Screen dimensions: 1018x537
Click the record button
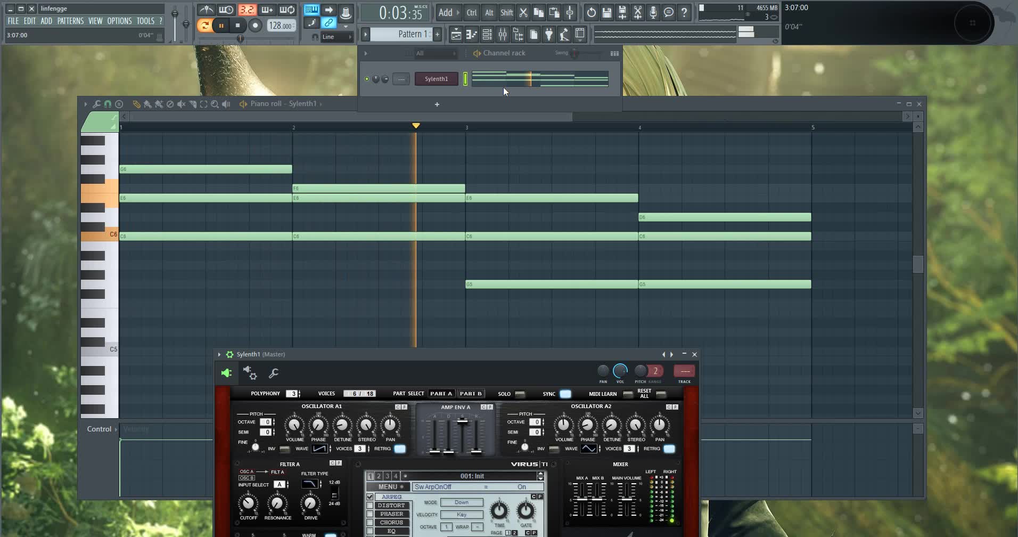(x=255, y=25)
